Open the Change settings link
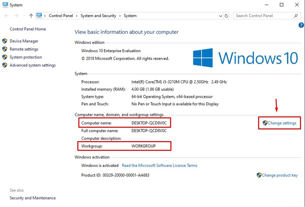The height and width of the screenshot is (207, 305). (282, 123)
